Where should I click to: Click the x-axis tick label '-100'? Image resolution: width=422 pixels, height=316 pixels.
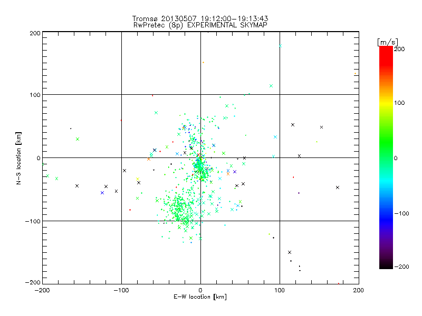[x=121, y=290]
